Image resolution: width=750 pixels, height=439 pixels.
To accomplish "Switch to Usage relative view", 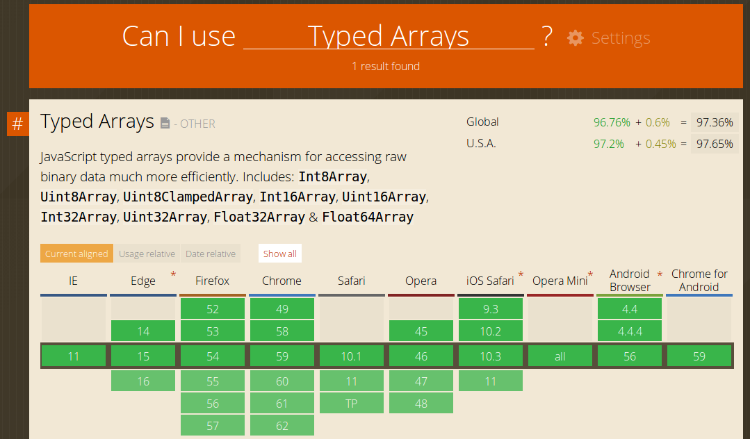I will coord(147,254).
